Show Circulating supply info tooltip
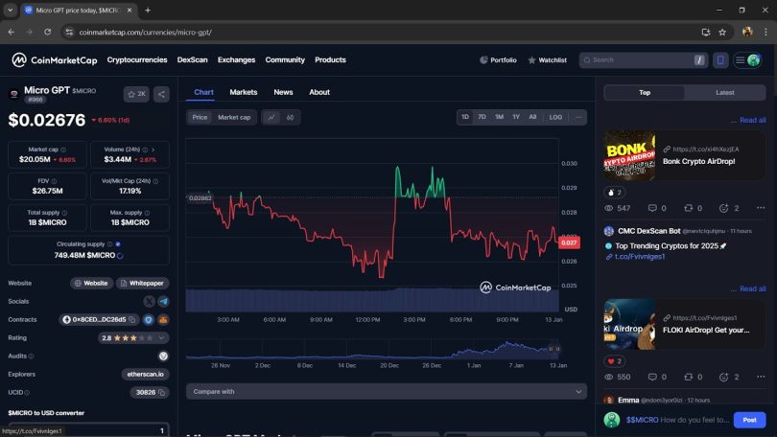This screenshot has height=437, width=777. (x=109, y=244)
